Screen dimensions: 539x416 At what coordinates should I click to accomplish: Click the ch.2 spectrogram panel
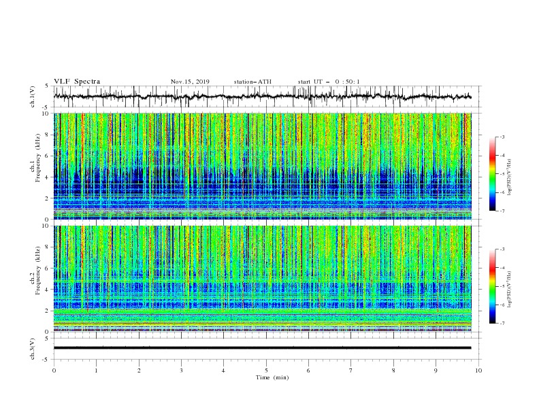click(263, 279)
